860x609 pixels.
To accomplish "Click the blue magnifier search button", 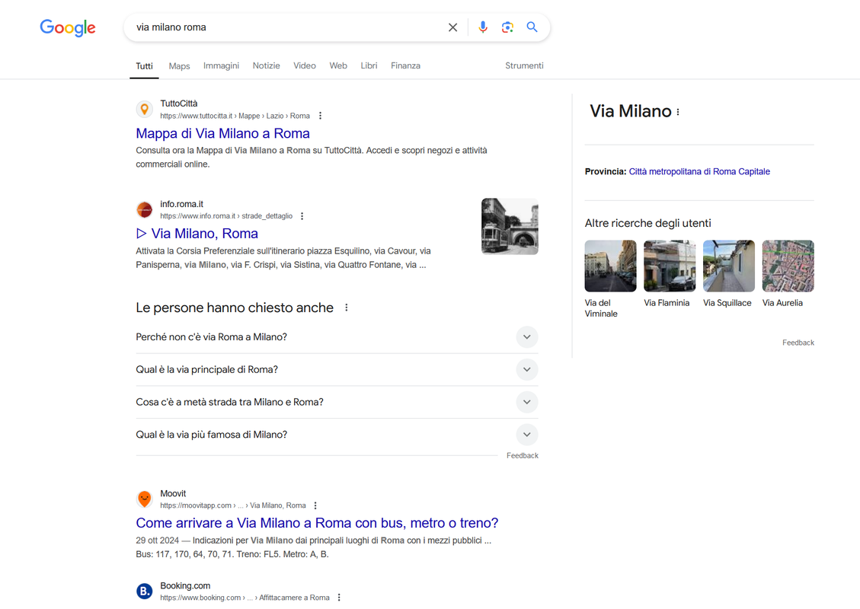I will [x=532, y=27].
